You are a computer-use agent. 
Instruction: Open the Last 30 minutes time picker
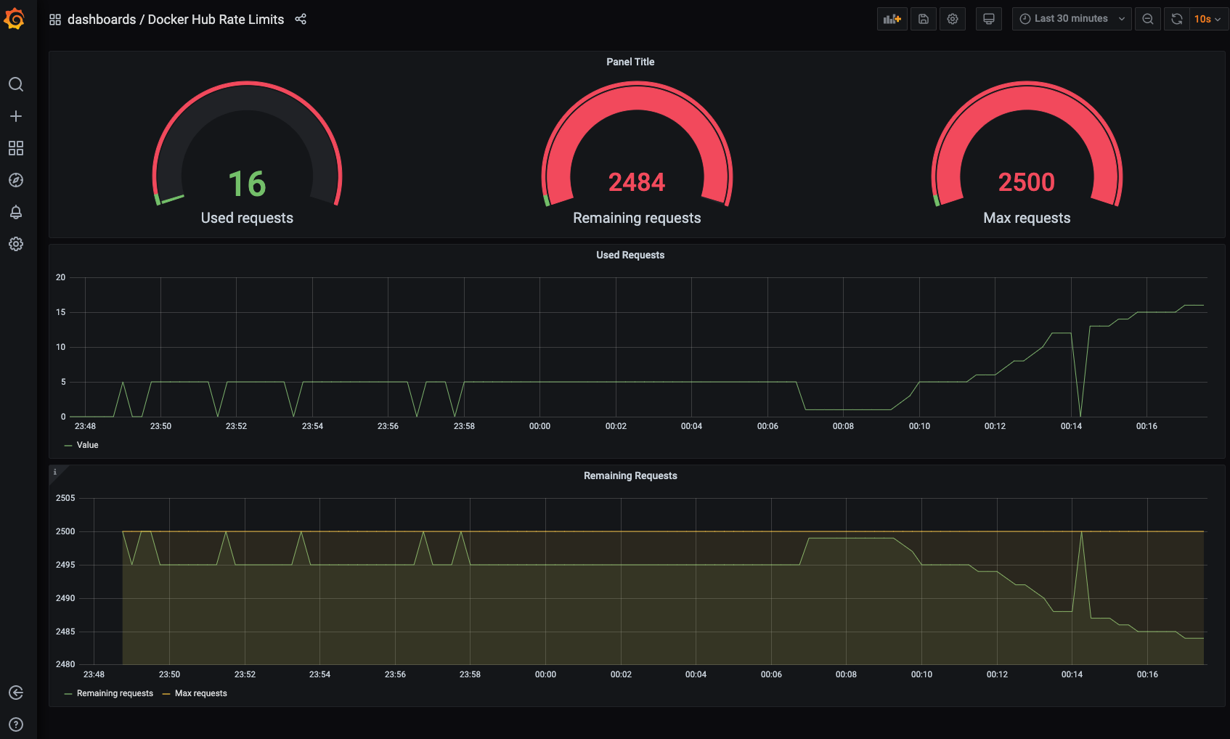1072,19
